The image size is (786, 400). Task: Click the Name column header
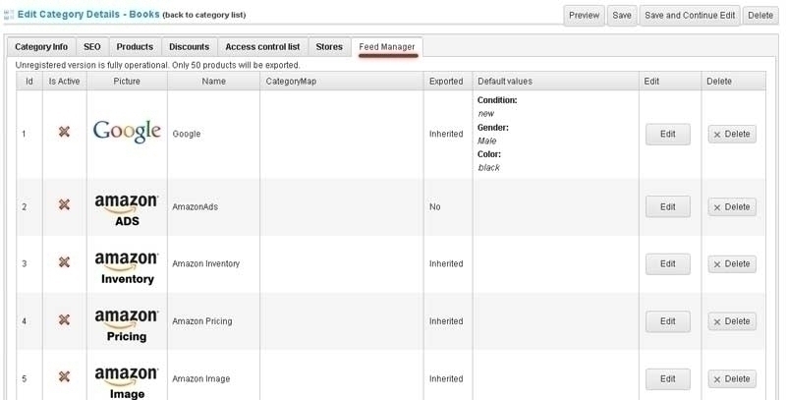[x=213, y=81]
